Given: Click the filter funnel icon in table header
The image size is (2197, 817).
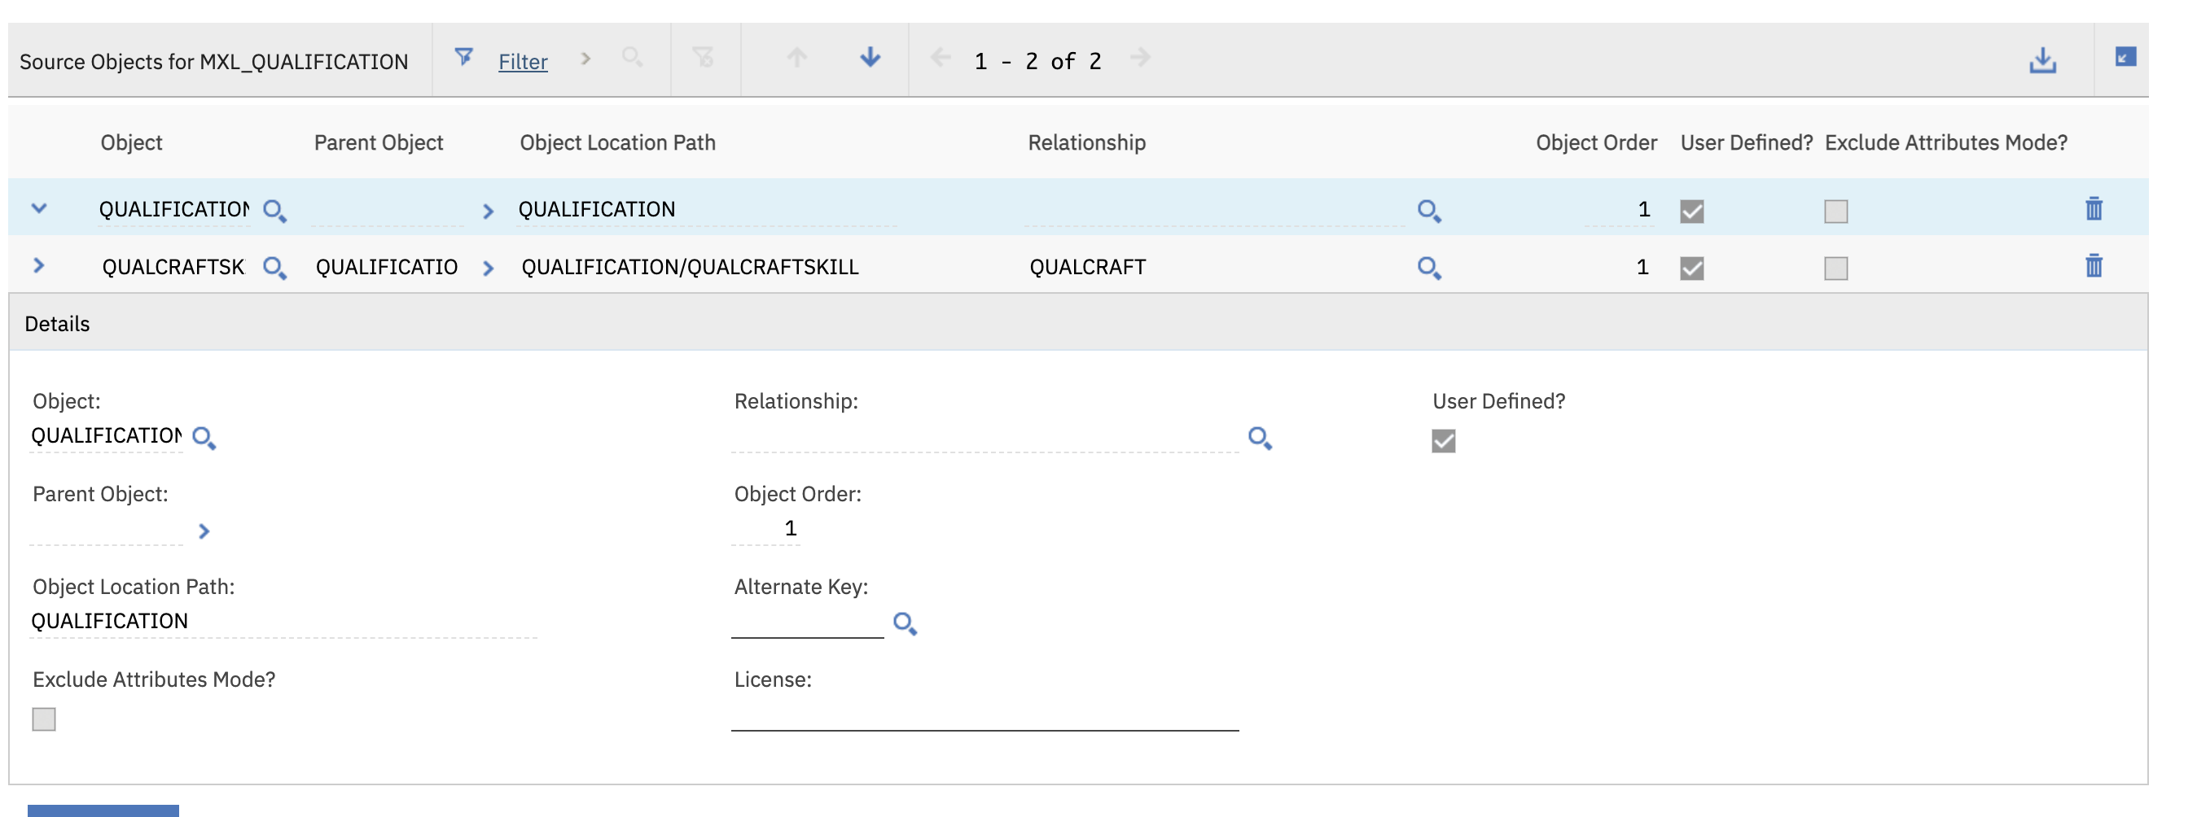Looking at the screenshot, I should [x=463, y=58].
